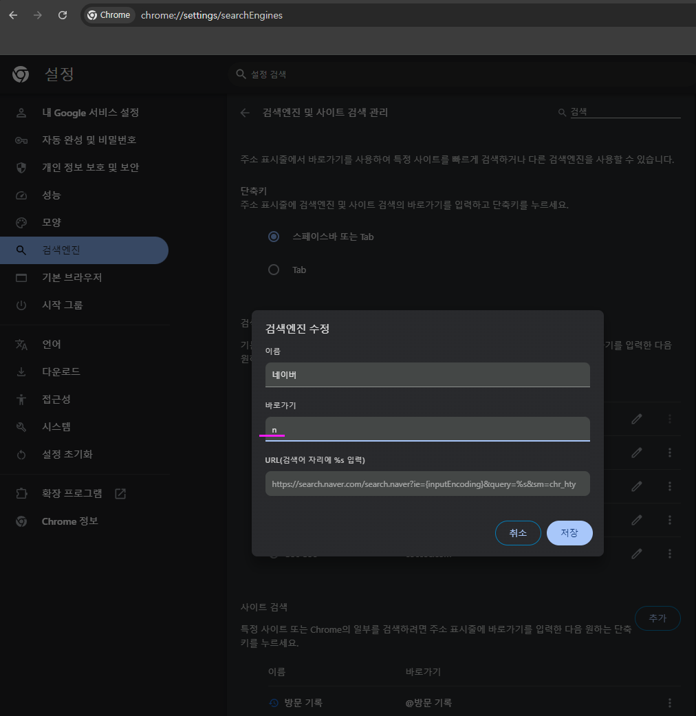Open 다운로드 via its download arrow icon

click(x=20, y=371)
